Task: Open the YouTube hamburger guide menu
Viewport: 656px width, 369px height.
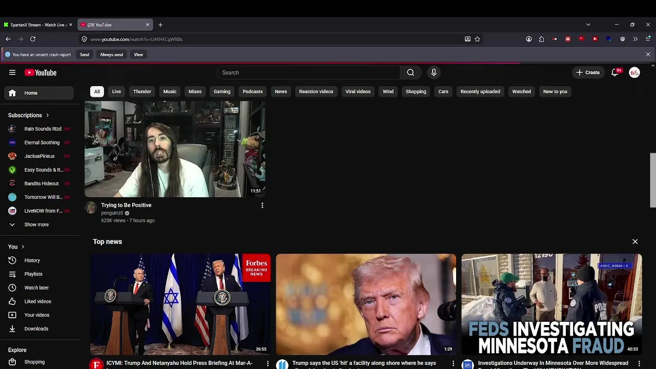Action: [12, 72]
